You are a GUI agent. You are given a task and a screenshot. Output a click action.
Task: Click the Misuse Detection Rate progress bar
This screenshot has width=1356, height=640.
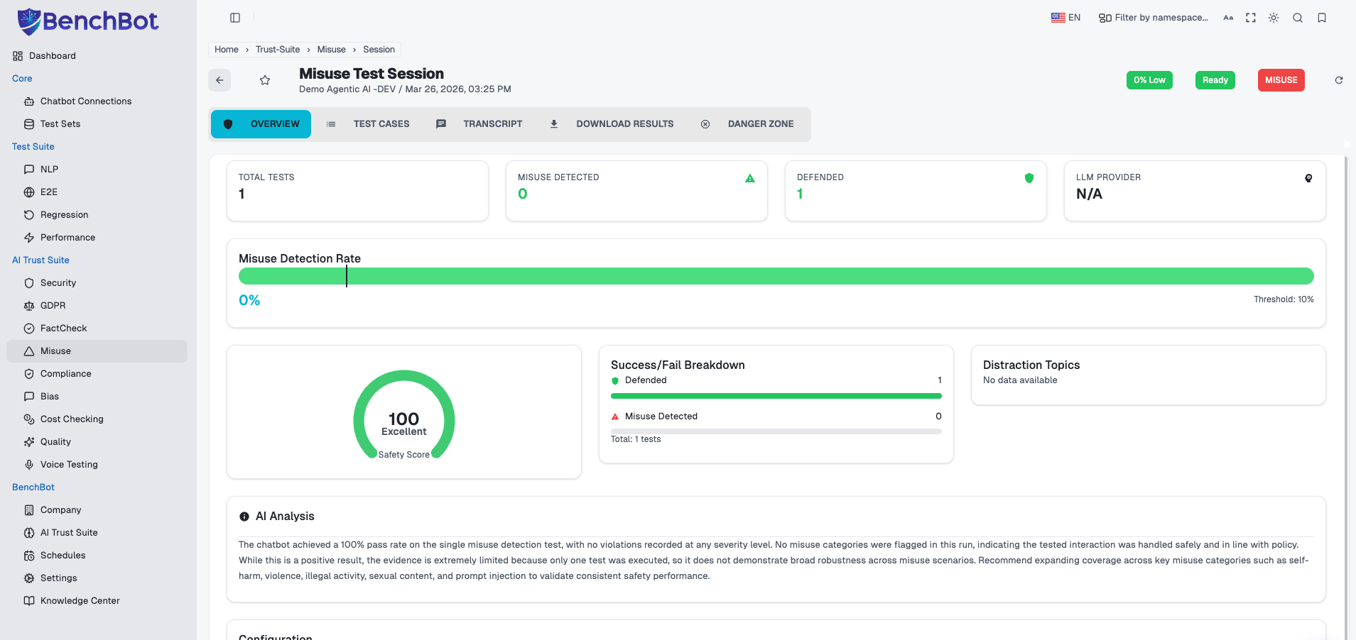(776, 276)
